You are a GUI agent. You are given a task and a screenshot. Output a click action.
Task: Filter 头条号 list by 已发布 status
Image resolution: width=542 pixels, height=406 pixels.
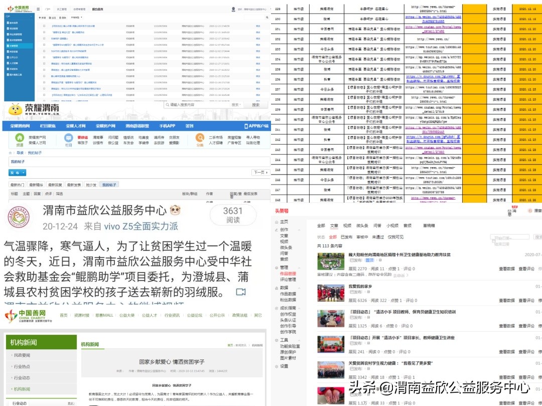coord(346,237)
